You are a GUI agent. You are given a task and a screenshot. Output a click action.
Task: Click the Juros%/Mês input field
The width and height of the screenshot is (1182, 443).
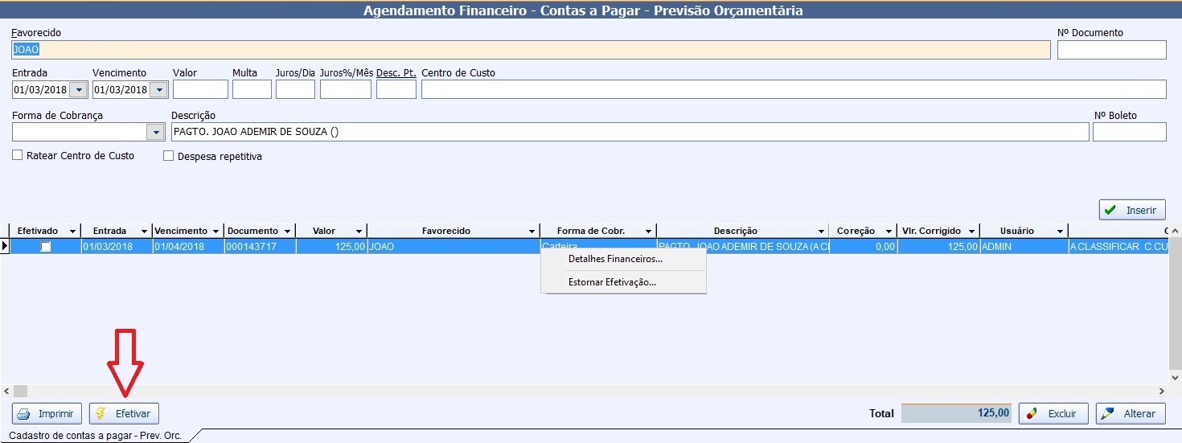pyautogui.click(x=346, y=89)
